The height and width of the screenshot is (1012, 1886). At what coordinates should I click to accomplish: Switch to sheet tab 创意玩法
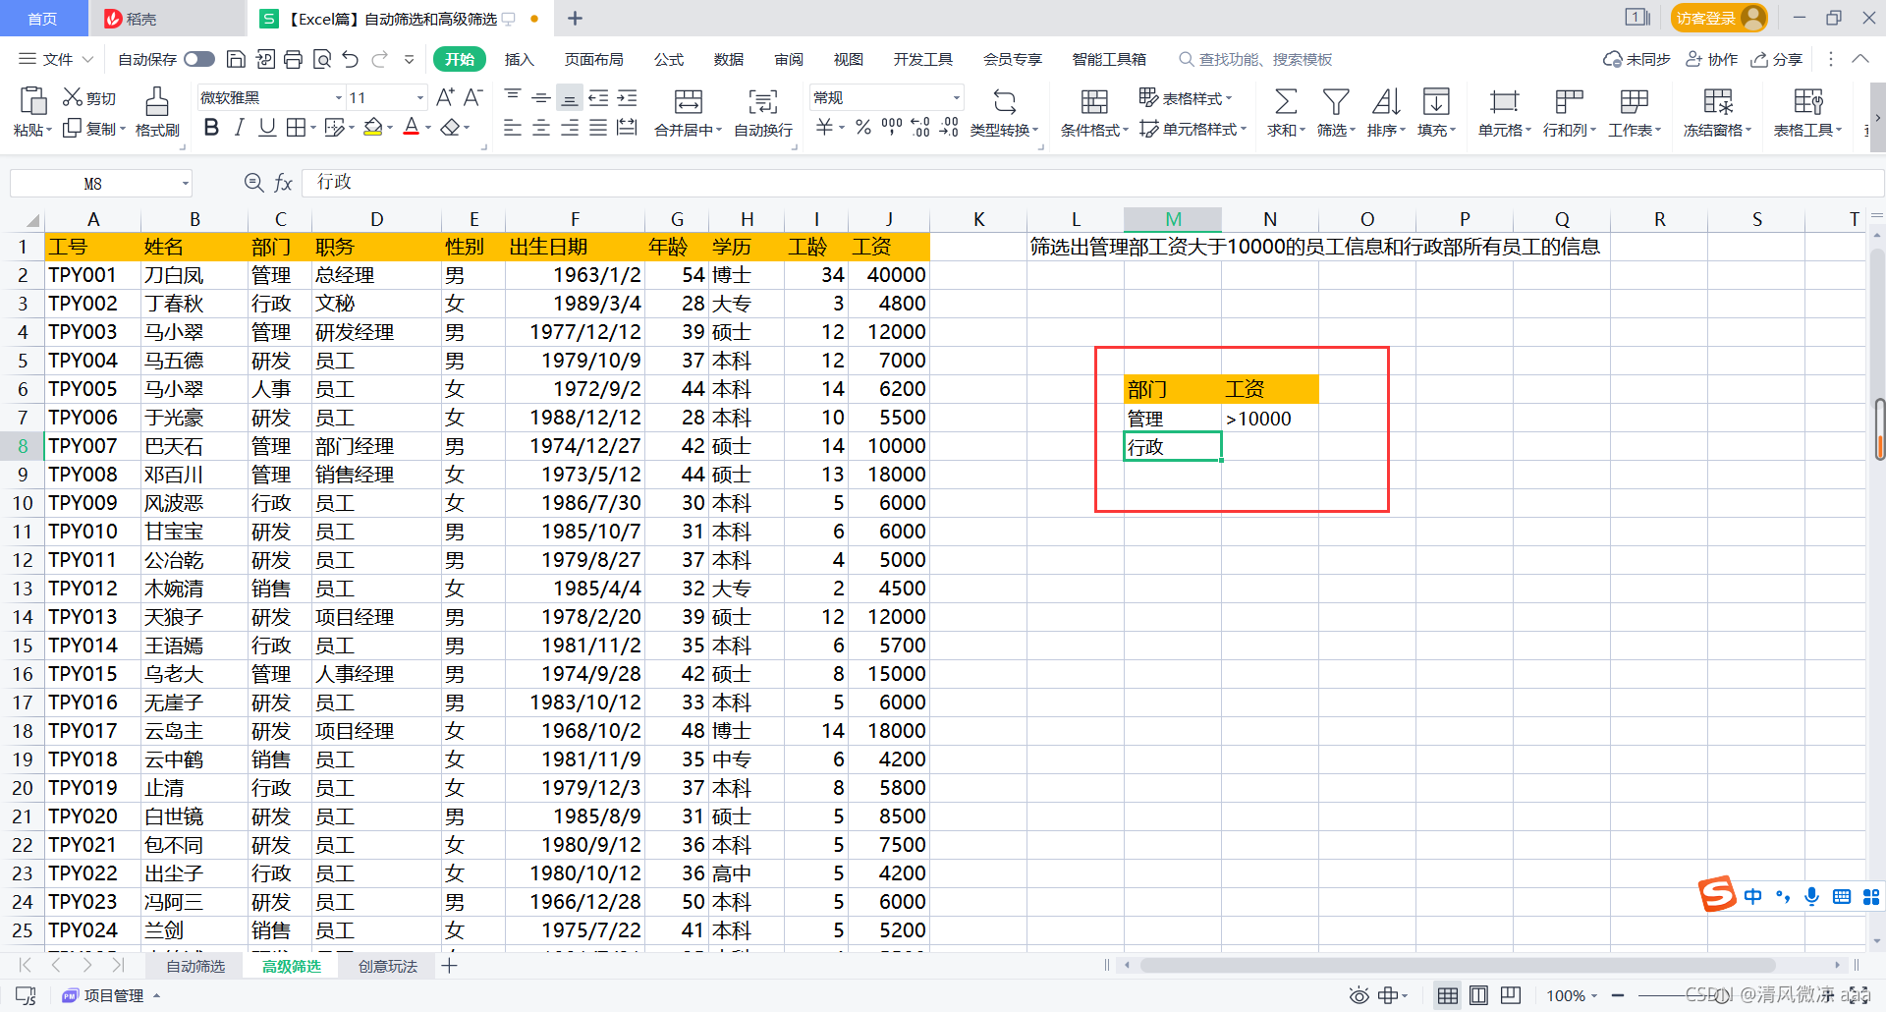[x=388, y=966]
